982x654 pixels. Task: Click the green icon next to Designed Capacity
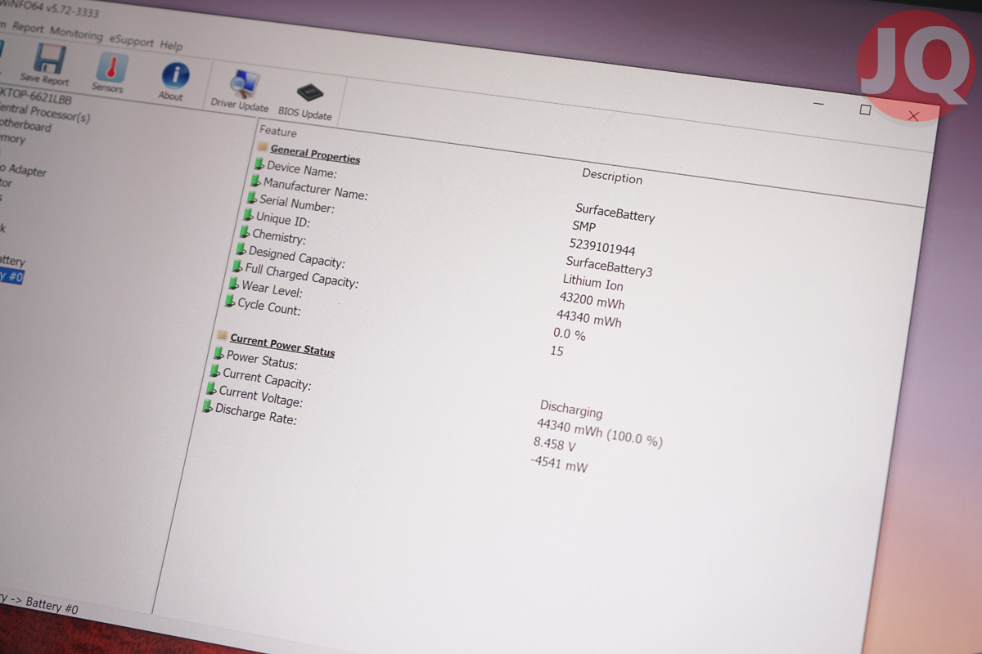(x=241, y=249)
